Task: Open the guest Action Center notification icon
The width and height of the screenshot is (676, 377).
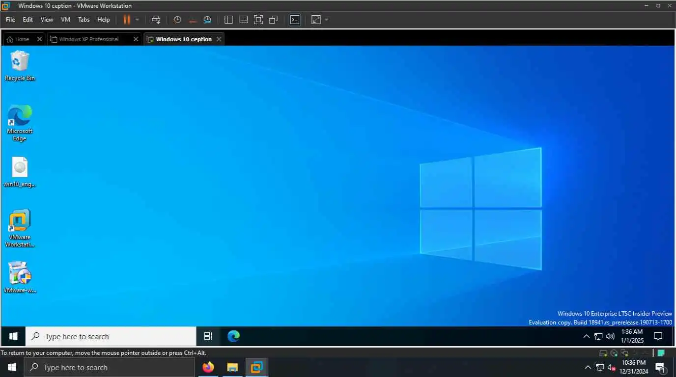Action: click(x=658, y=336)
